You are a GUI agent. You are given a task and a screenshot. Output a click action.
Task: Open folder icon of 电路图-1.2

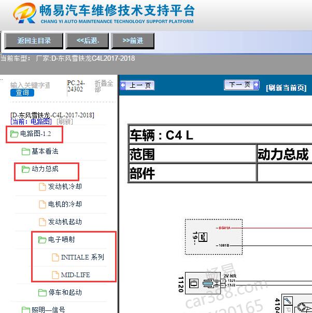coord(15,134)
